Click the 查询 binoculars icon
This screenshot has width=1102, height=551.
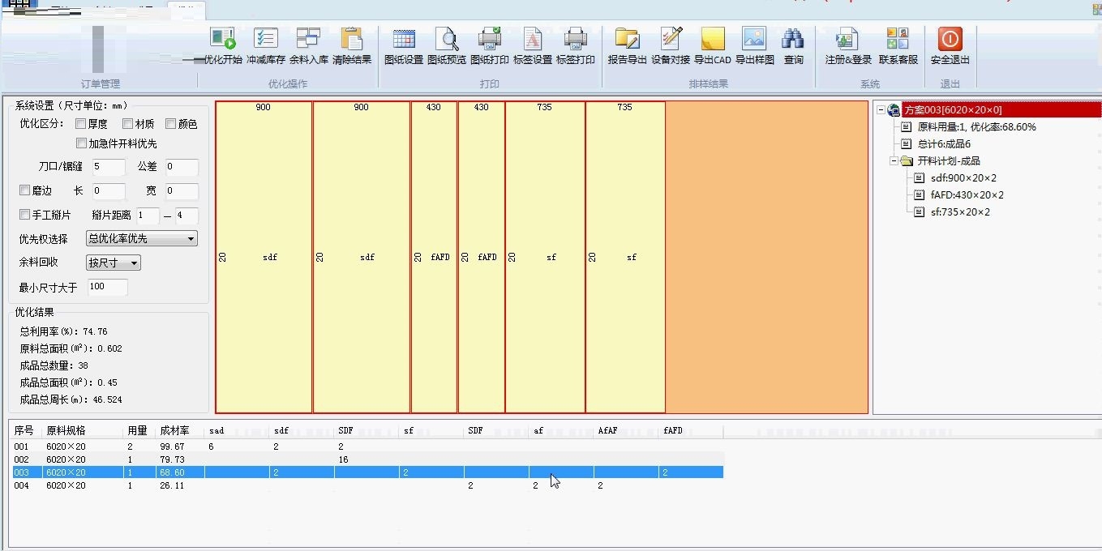point(793,38)
